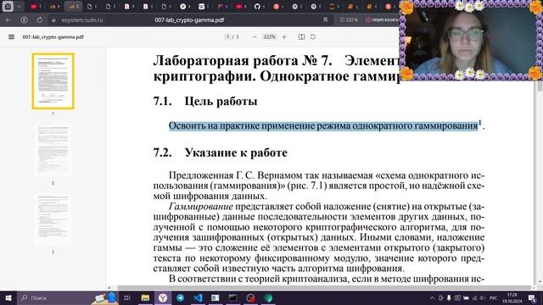Click the Yandex Browser taskbar icon
The image size is (543, 305).
click(x=163, y=297)
